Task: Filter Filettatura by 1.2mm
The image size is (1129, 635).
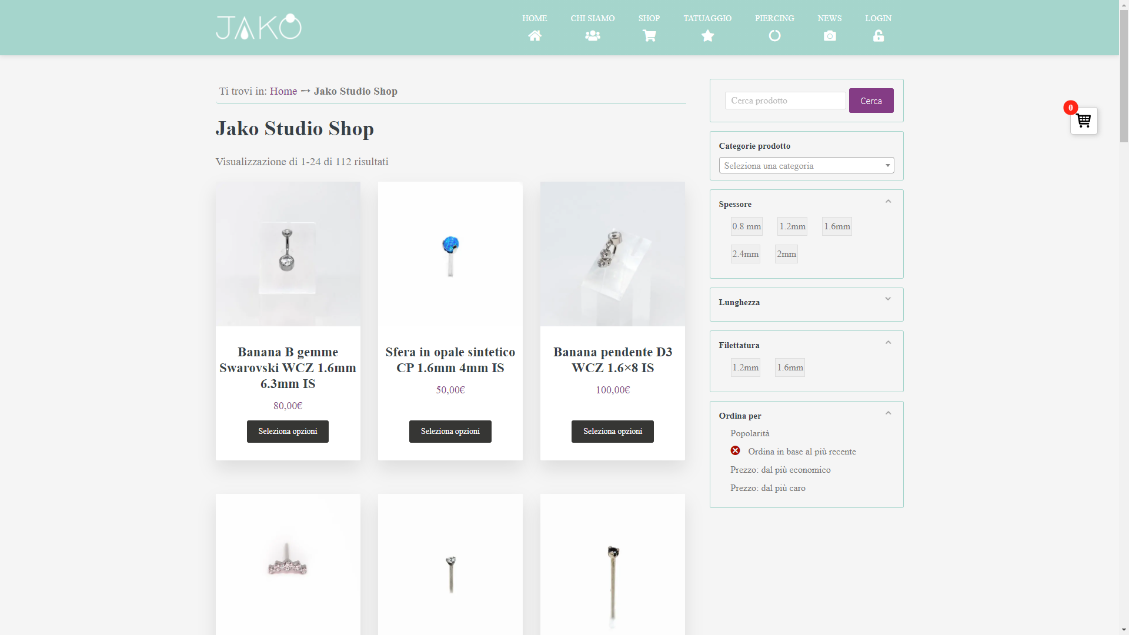Action: [745, 367]
